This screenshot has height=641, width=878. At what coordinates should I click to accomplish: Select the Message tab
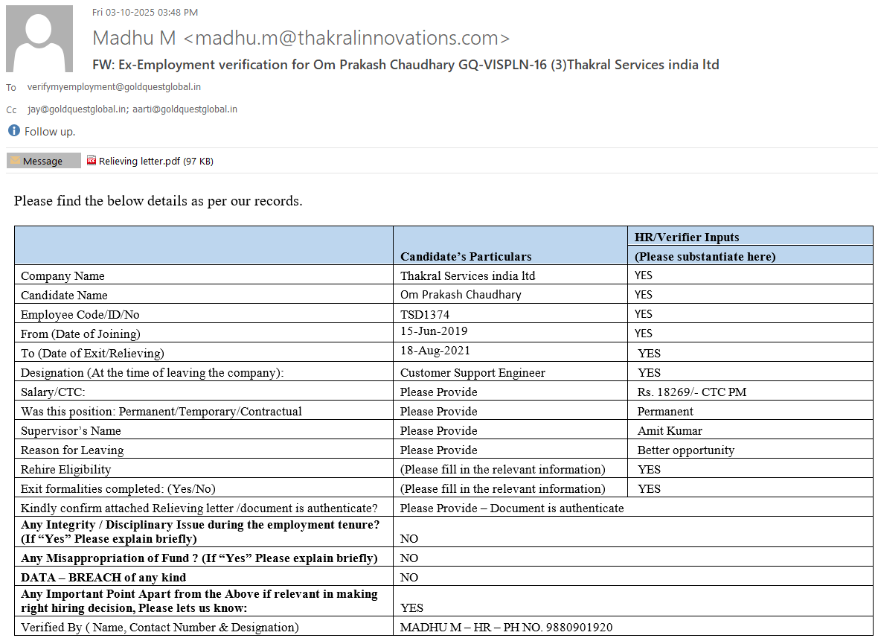[x=44, y=161]
